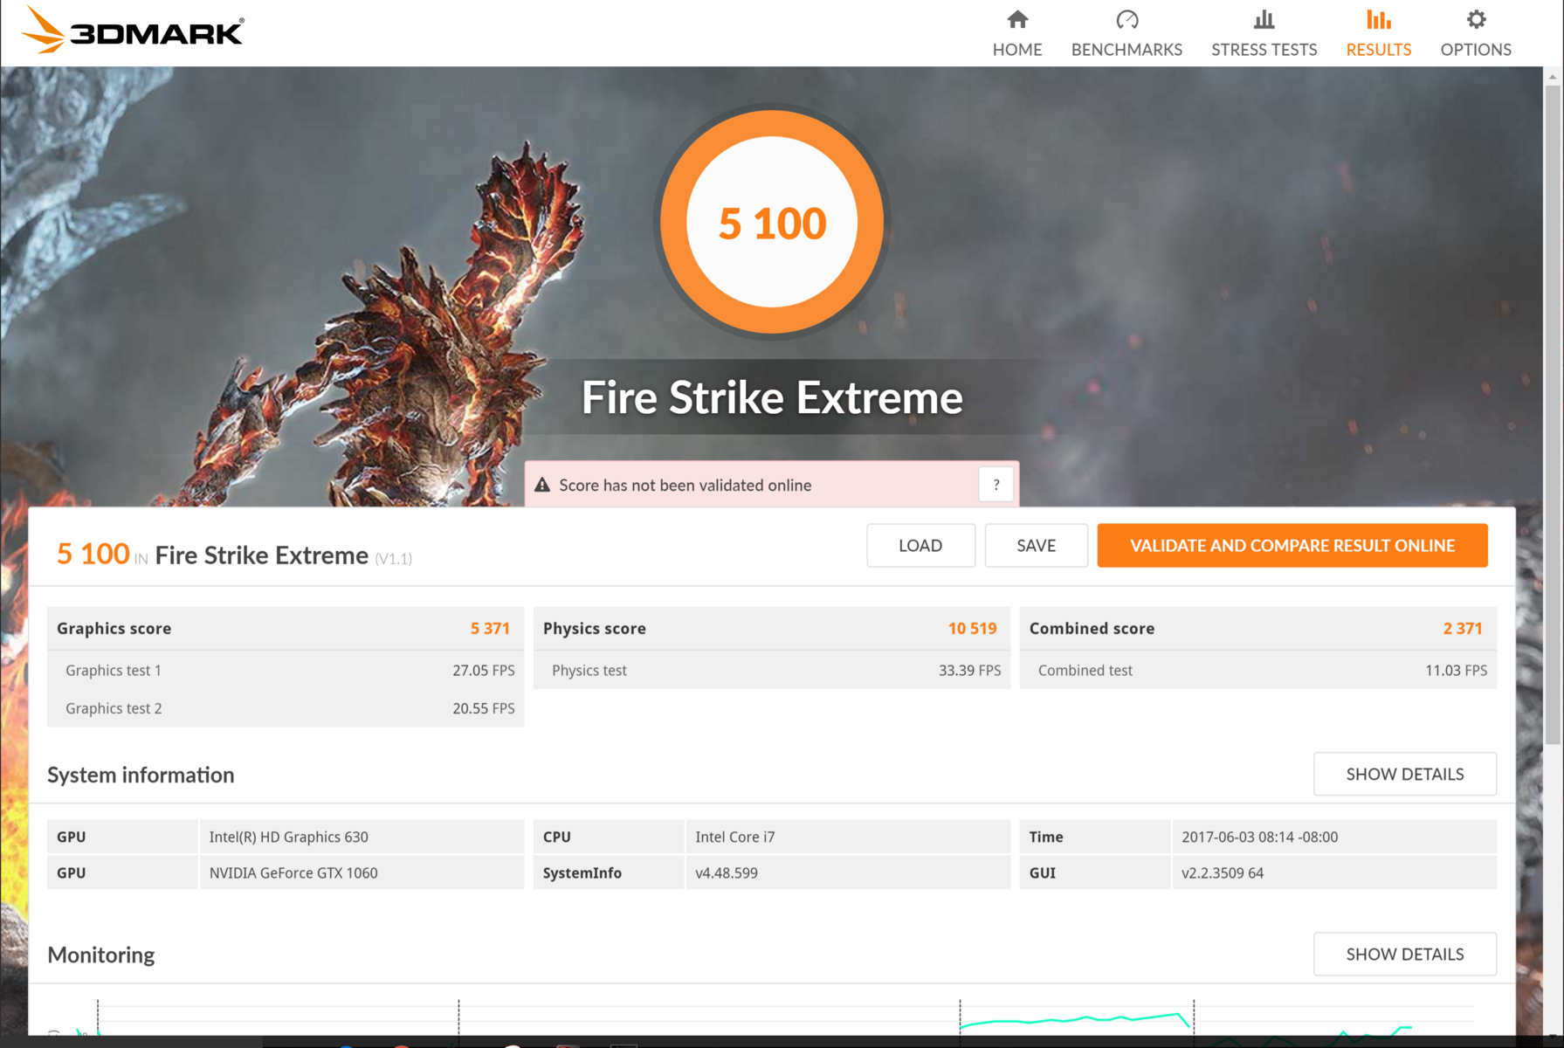This screenshot has width=1564, height=1048.
Task: Select the Physics score value 10 519
Action: tap(972, 628)
